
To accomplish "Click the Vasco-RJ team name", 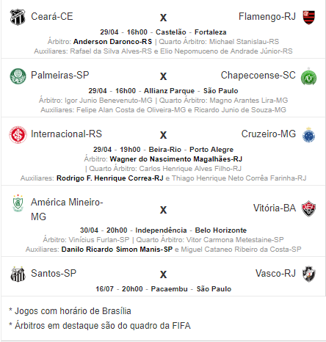I will [x=275, y=273].
